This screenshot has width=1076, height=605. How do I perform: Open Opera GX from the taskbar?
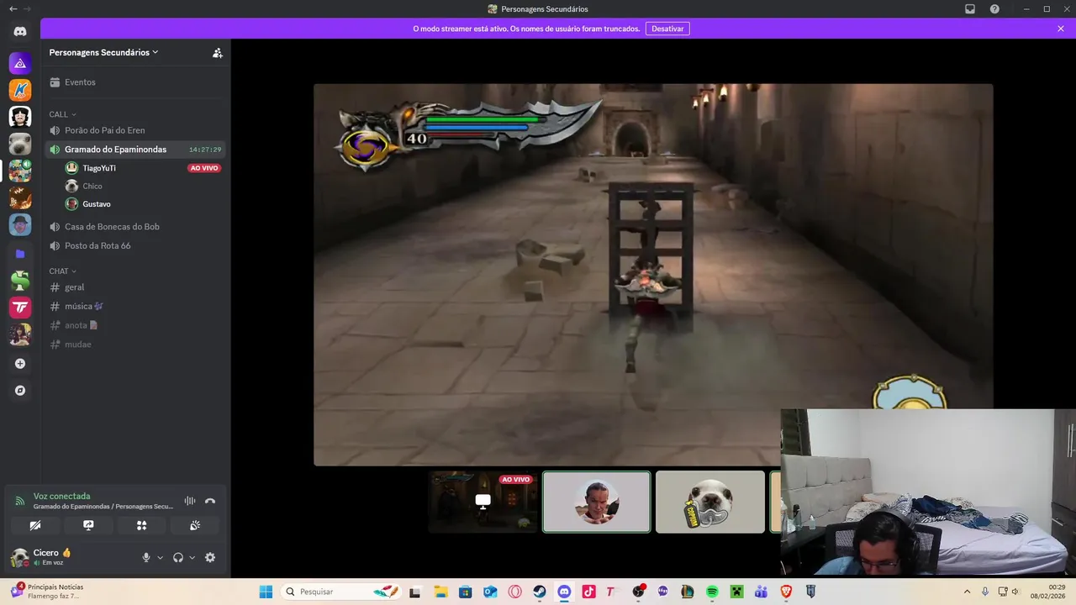click(x=514, y=592)
